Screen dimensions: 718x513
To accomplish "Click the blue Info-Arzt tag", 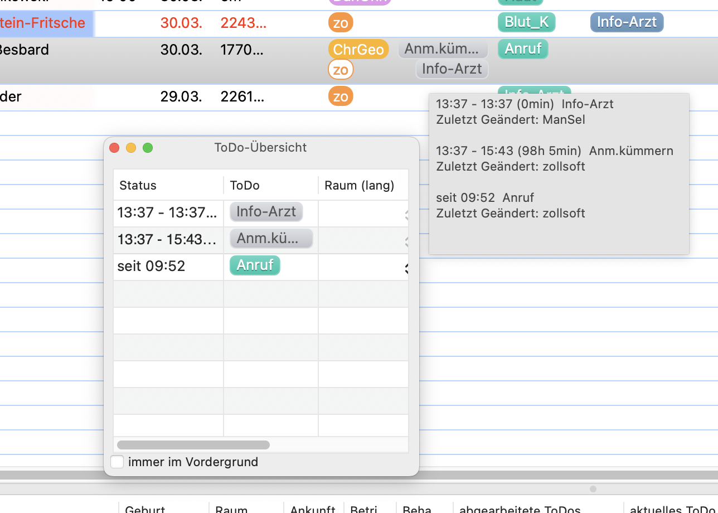I will tap(627, 22).
